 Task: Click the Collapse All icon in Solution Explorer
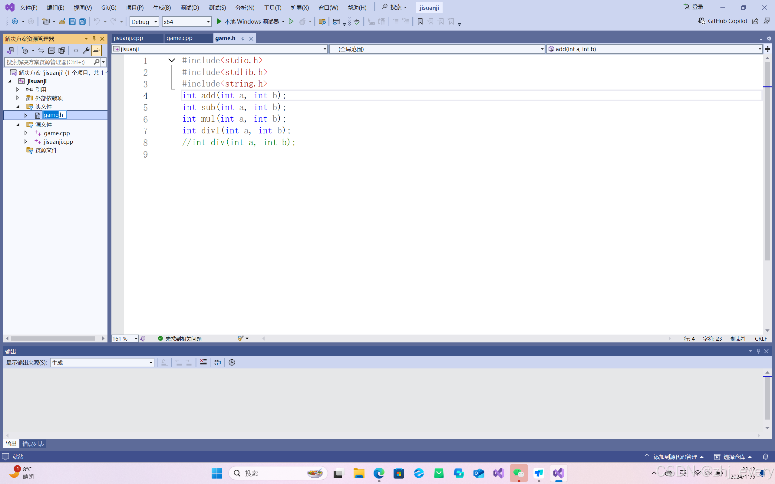[x=51, y=50]
